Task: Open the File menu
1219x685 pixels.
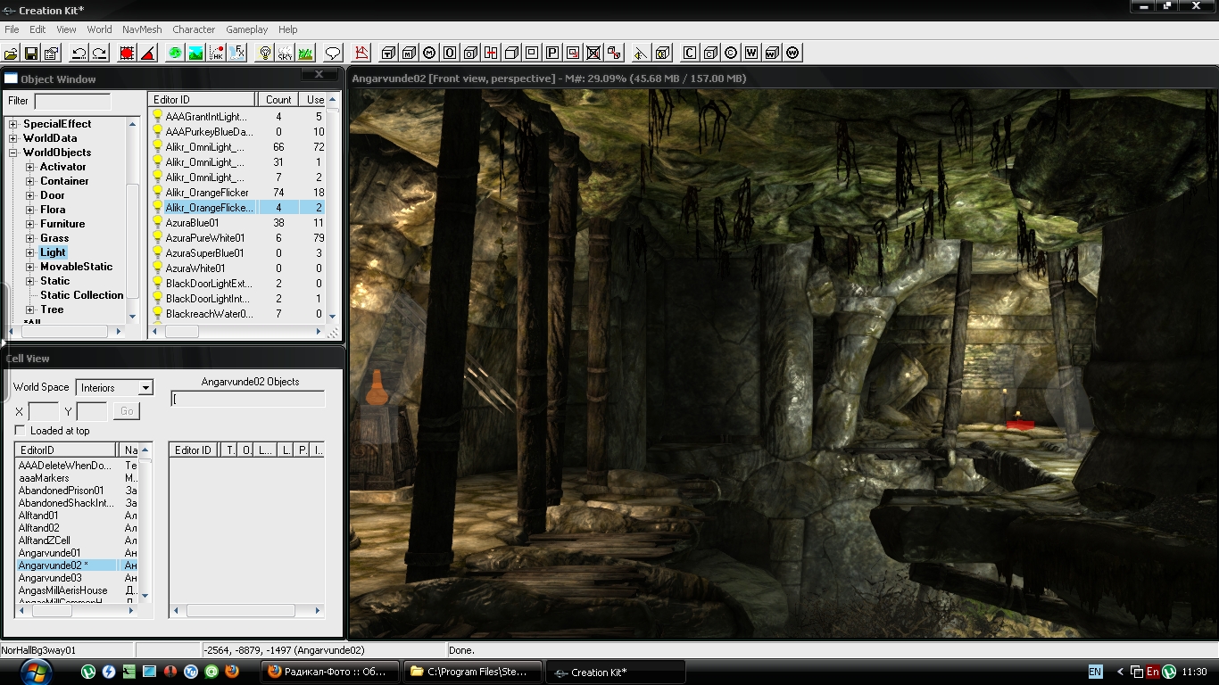Action: [12, 29]
